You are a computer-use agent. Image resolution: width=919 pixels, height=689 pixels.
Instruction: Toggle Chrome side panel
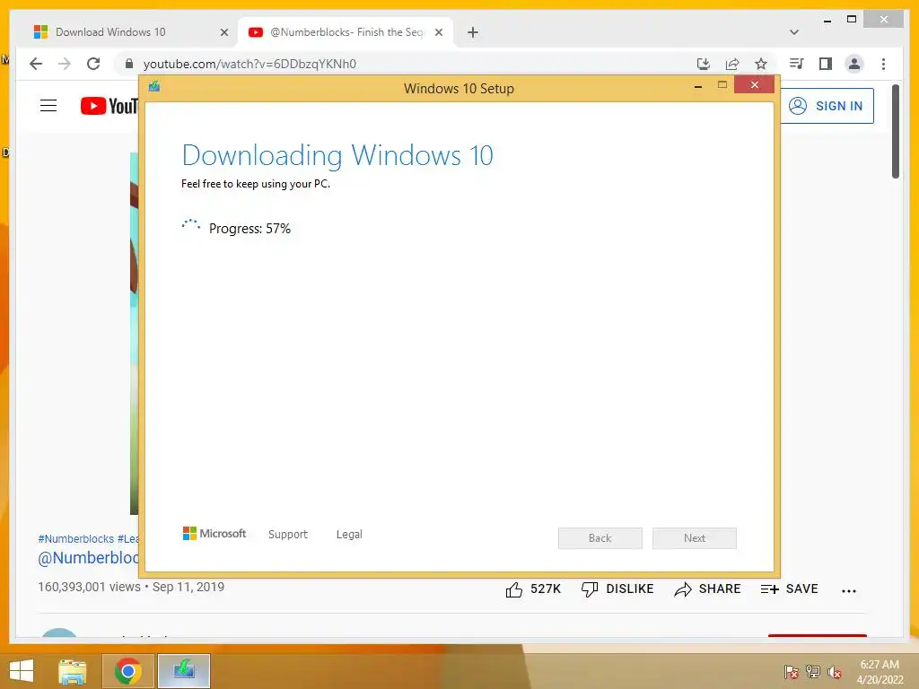point(826,64)
